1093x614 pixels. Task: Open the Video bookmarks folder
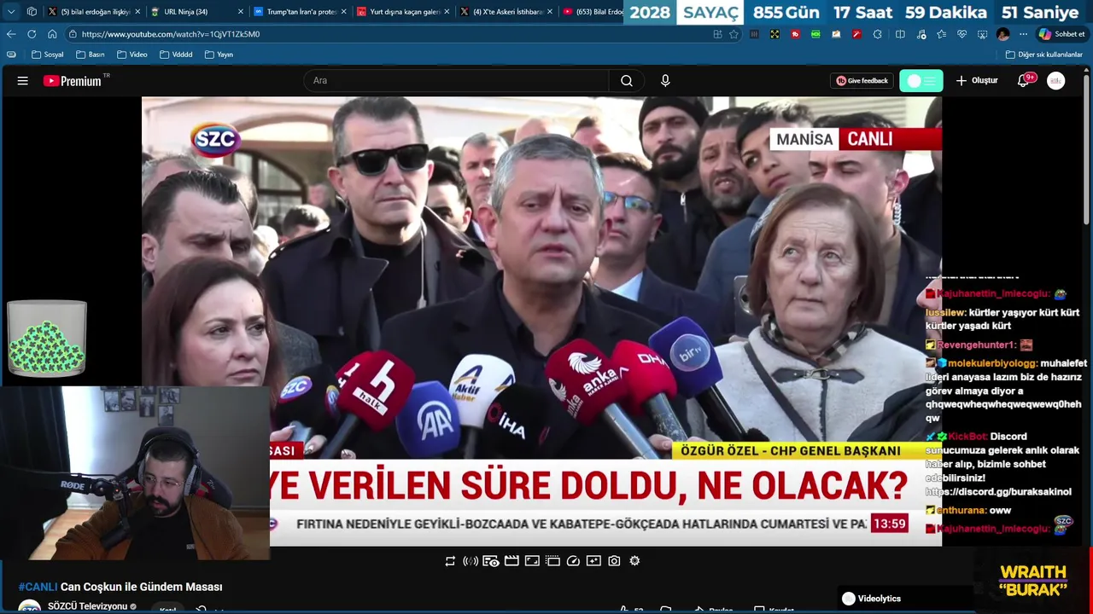coord(132,55)
